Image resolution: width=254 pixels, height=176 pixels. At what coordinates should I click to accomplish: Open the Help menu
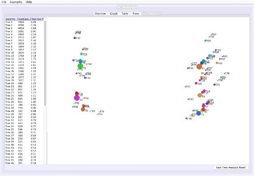click(29, 2)
